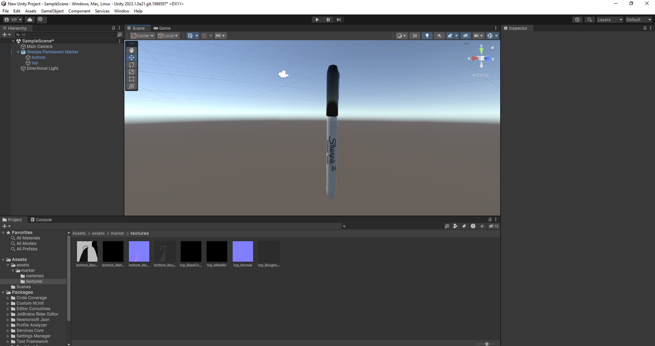Screen dimensions: 655x346
Task: Adjust the Project icon size slider
Action: coord(487,344)
